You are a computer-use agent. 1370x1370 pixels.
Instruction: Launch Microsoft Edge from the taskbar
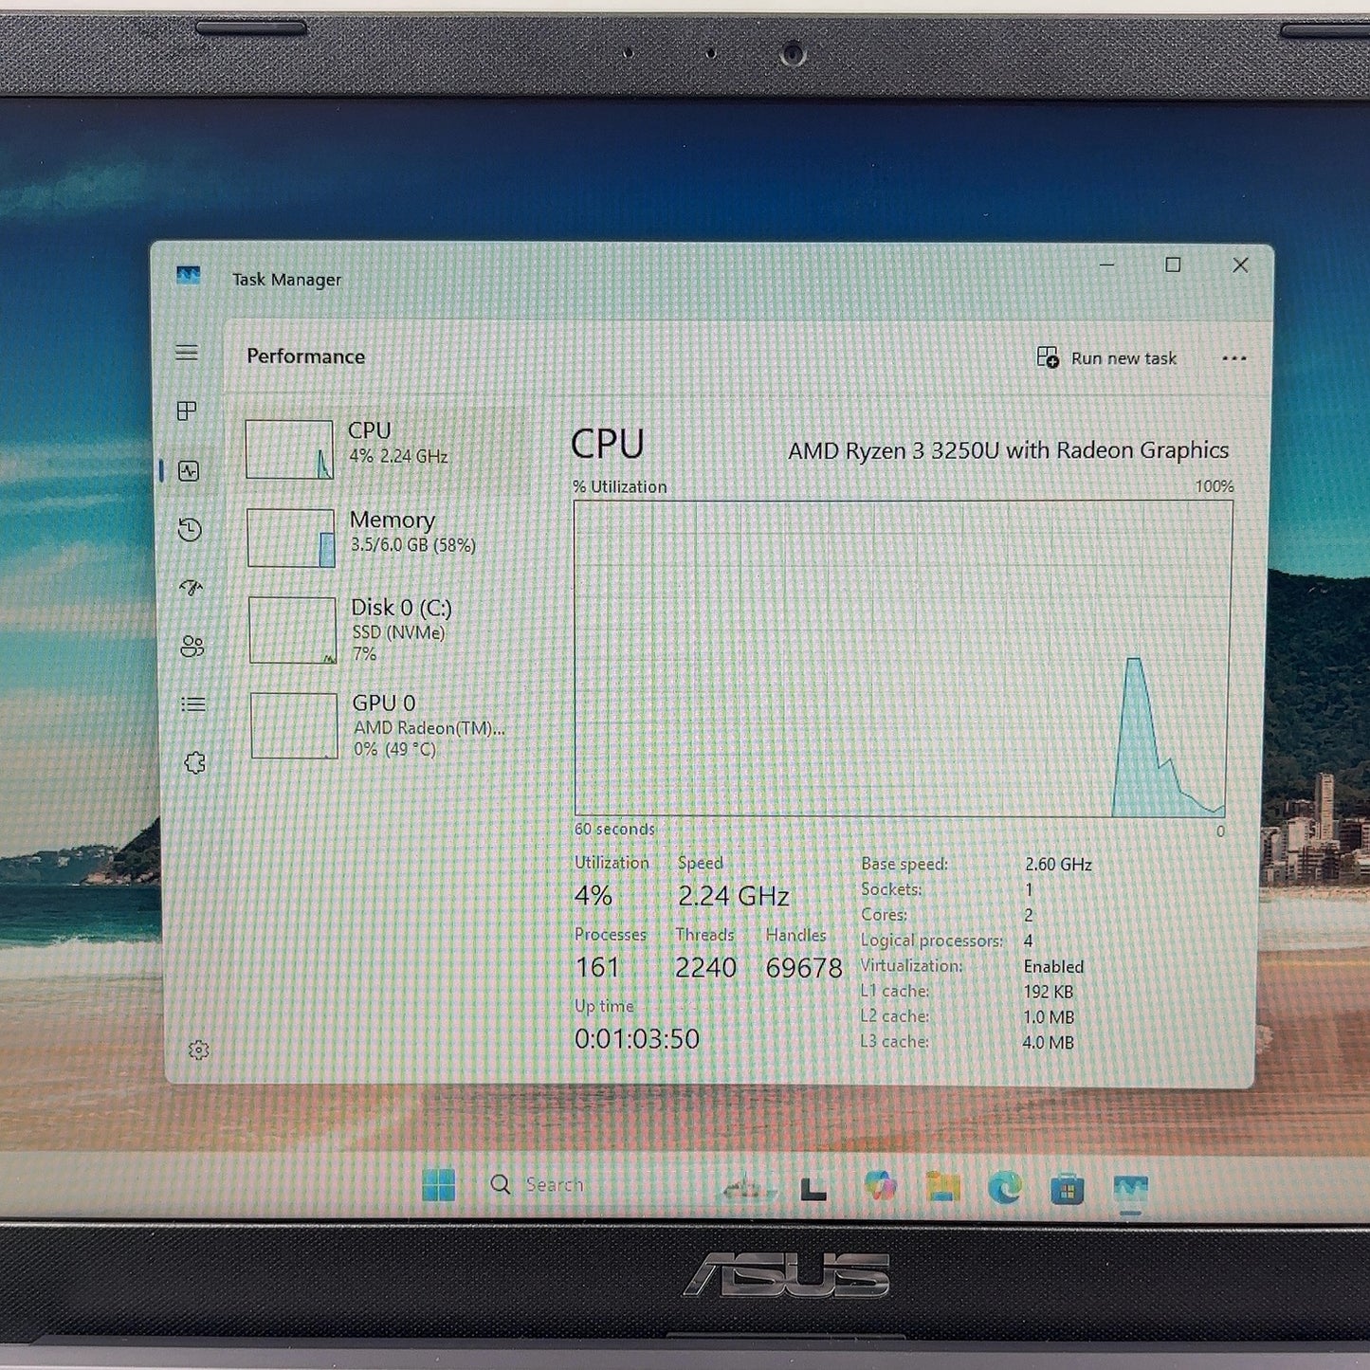(1005, 1187)
